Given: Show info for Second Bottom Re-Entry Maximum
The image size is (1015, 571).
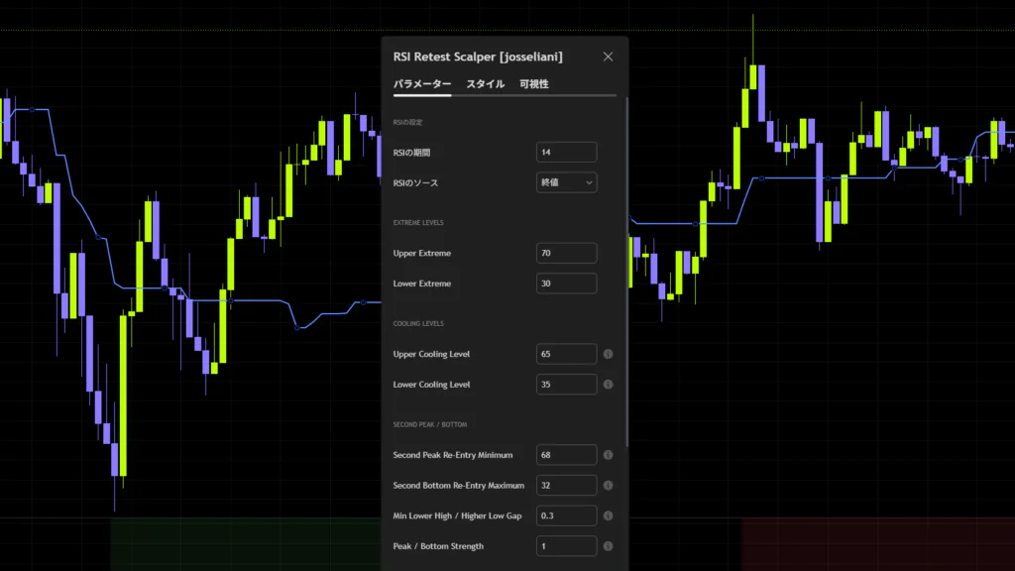Looking at the screenshot, I should click(608, 486).
